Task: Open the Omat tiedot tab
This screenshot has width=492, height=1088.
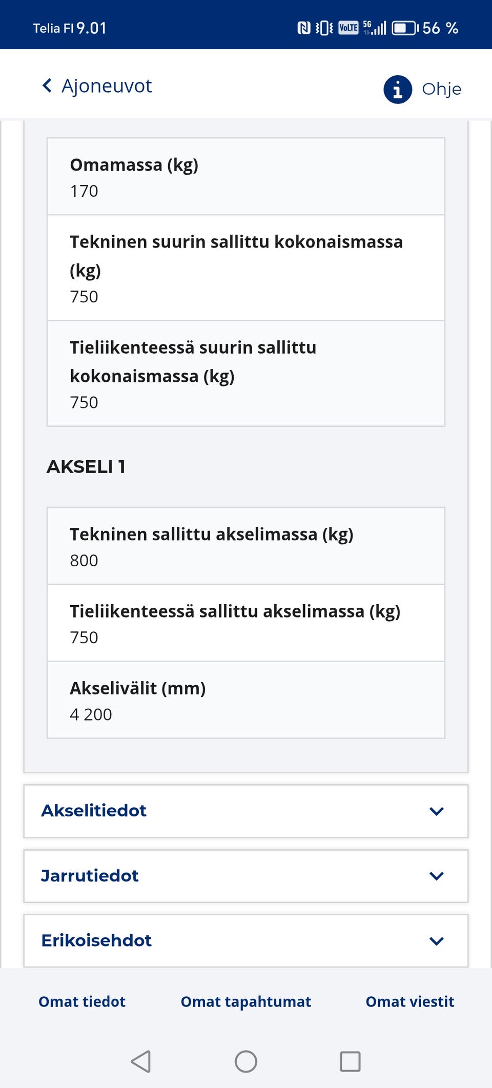Action: tap(81, 1002)
